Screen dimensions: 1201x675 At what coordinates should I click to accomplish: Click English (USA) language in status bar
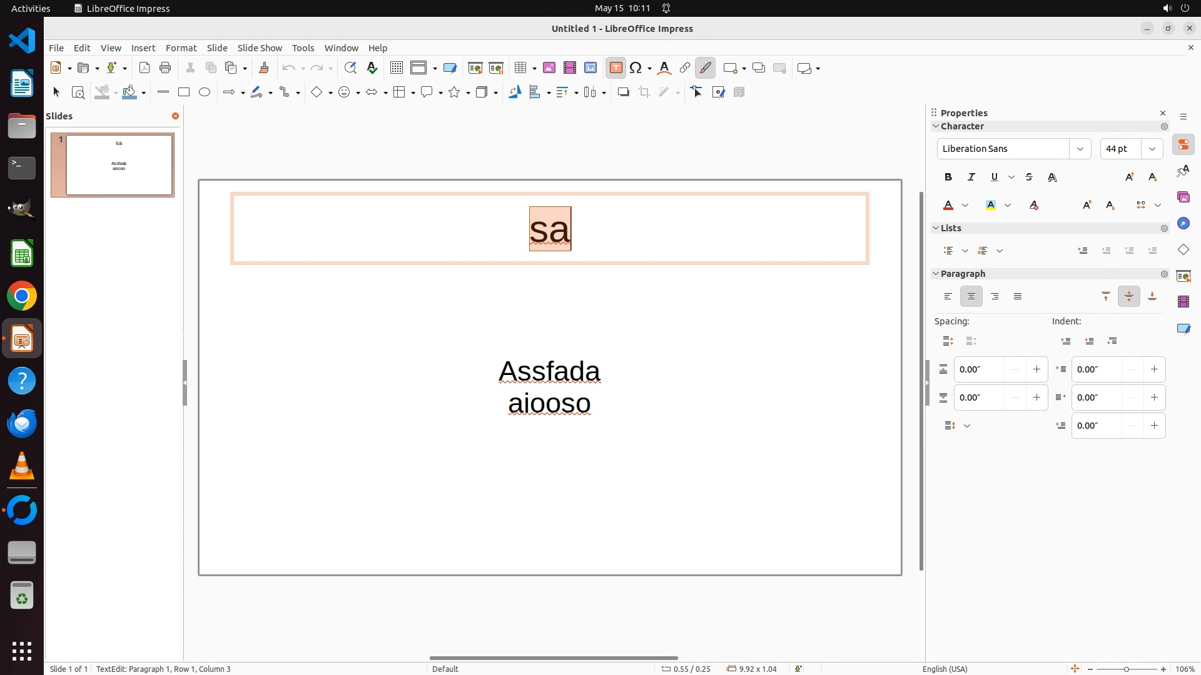pos(945,669)
